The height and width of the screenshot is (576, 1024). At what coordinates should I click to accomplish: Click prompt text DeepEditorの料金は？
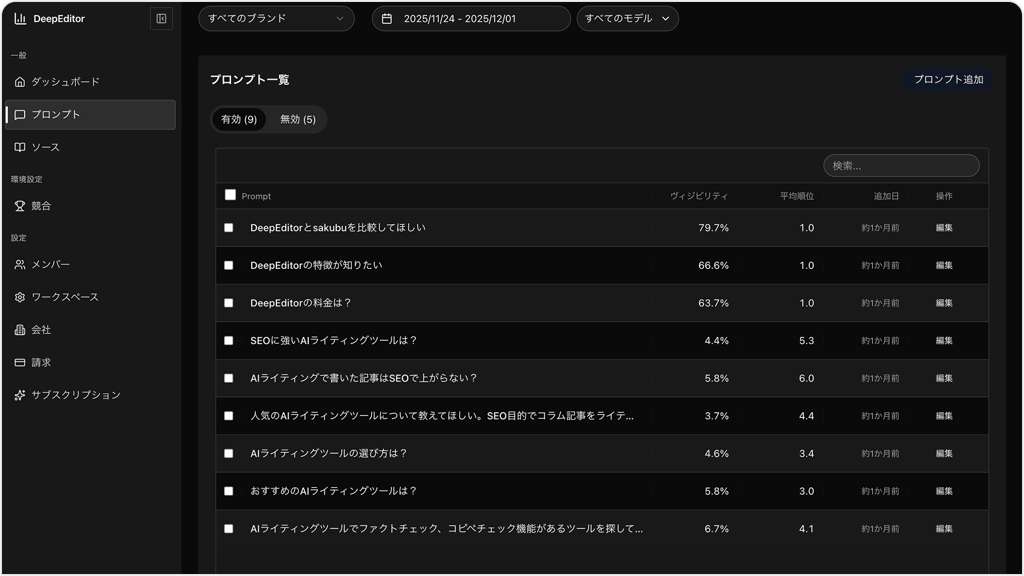point(301,303)
